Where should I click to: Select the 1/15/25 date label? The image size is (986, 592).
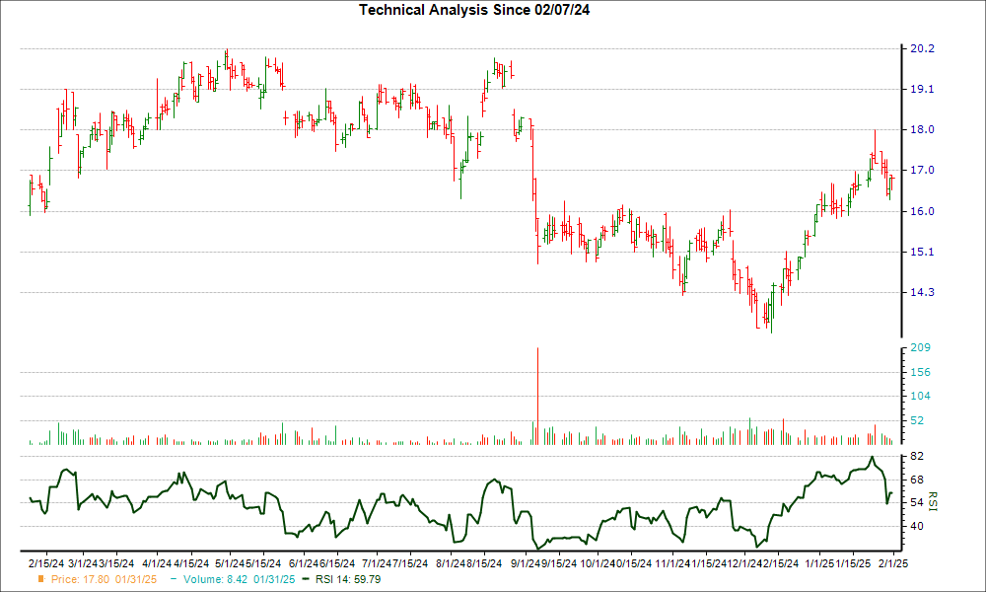(x=853, y=563)
